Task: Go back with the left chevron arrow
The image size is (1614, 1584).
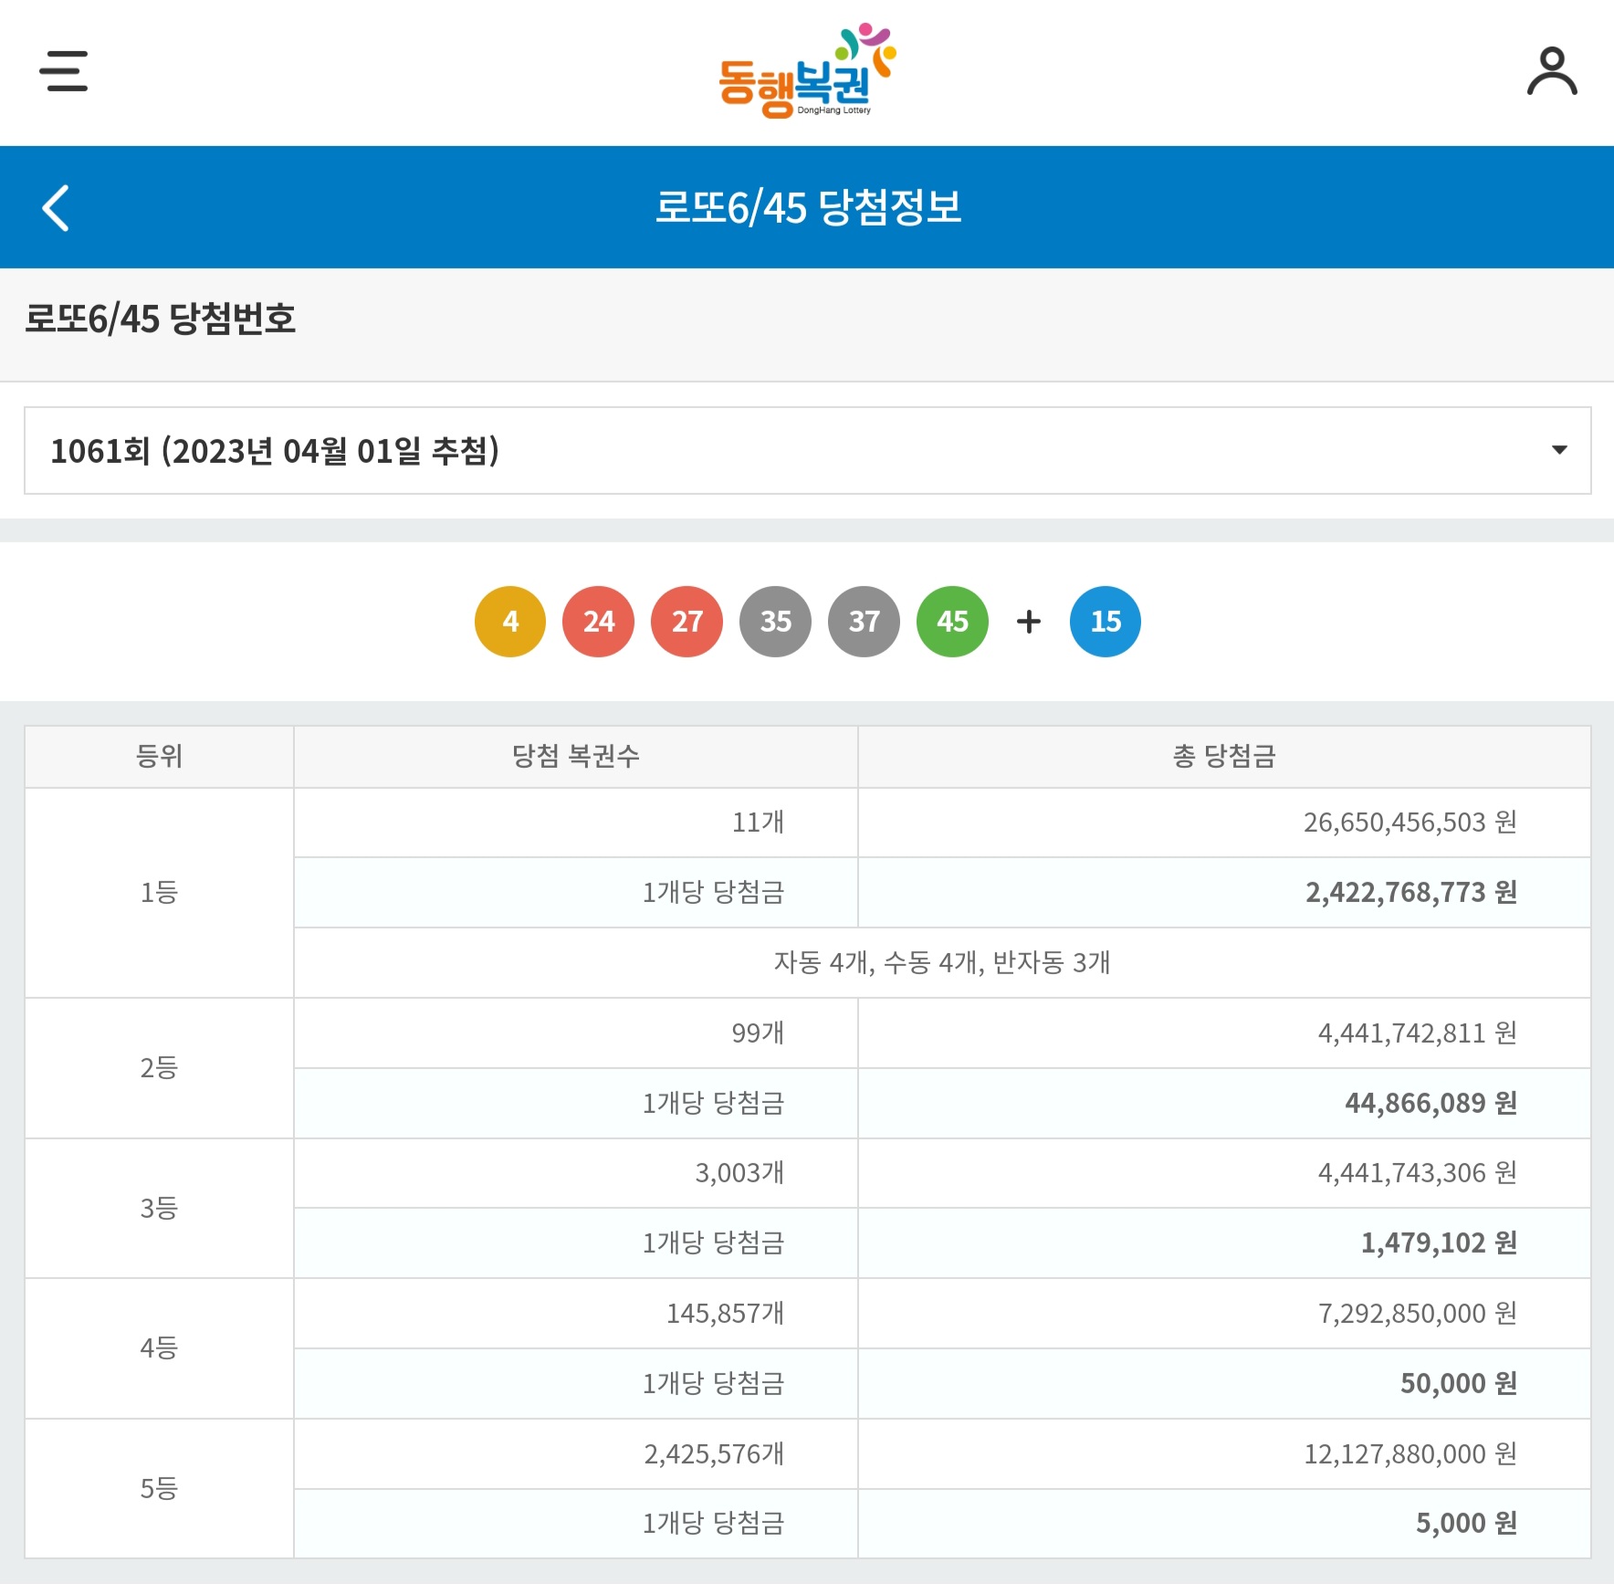Action: pos(56,207)
